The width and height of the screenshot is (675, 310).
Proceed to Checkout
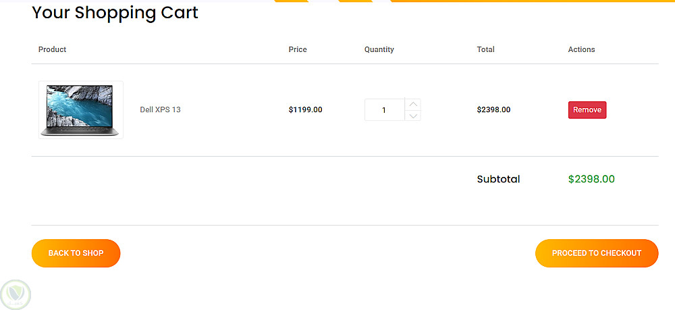596,253
